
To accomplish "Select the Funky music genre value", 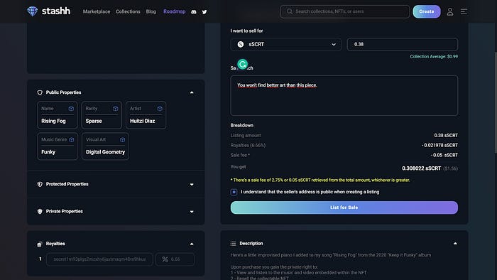I will click(x=48, y=152).
